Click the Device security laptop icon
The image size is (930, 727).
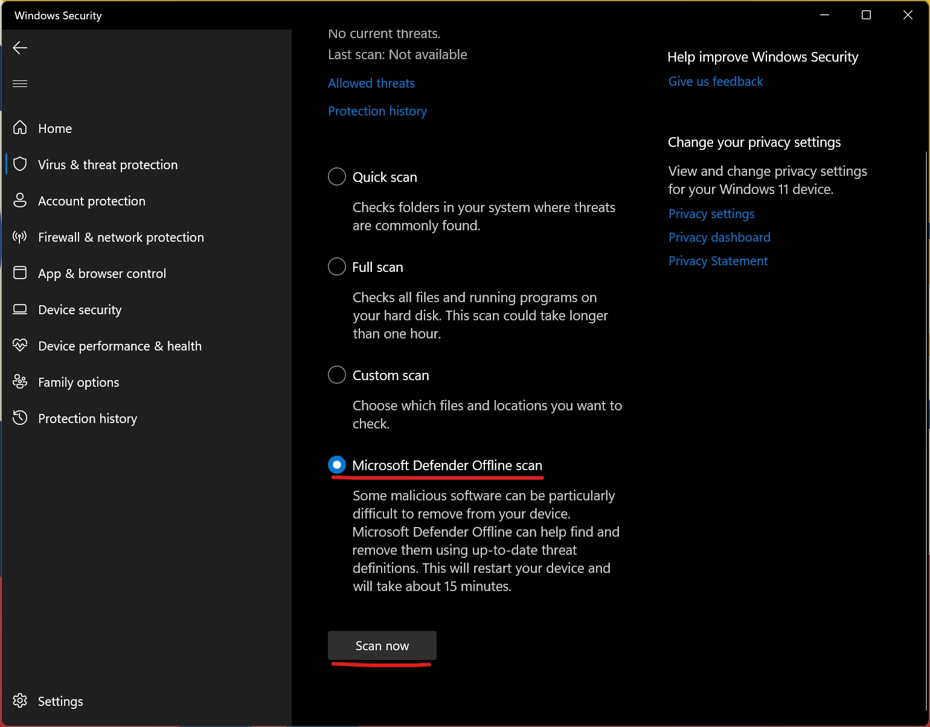[x=20, y=309]
